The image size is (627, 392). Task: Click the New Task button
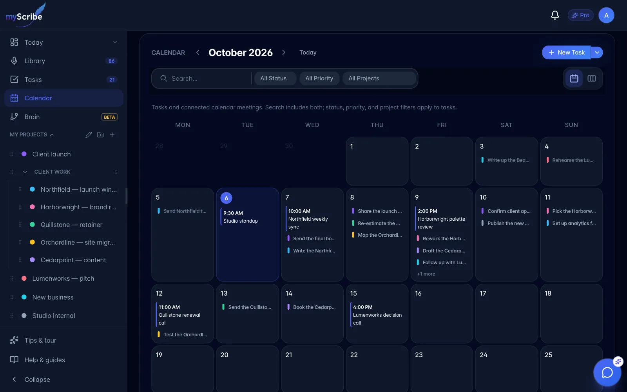[x=566, y=53]
